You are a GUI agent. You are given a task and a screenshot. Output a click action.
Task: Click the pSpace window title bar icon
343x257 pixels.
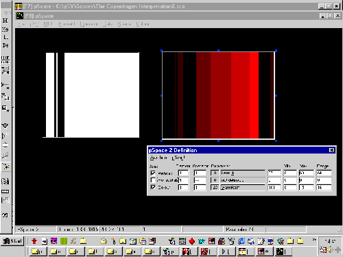tap(20, 16)
